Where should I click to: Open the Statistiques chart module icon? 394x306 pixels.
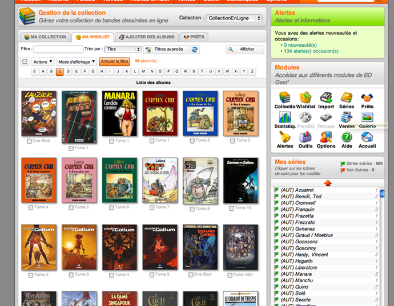pyautogui.click(x=285, y=117)
